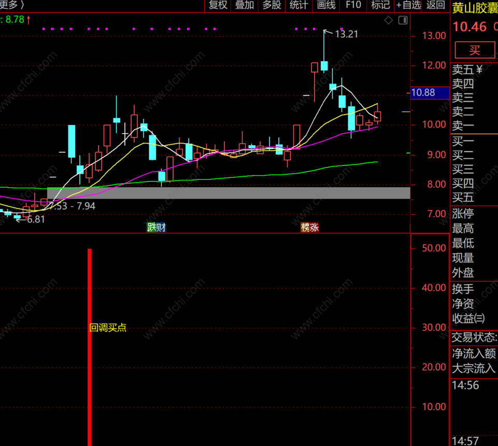
Task: Click the green 8.78 indicator value
Action: tap(15, 20)
